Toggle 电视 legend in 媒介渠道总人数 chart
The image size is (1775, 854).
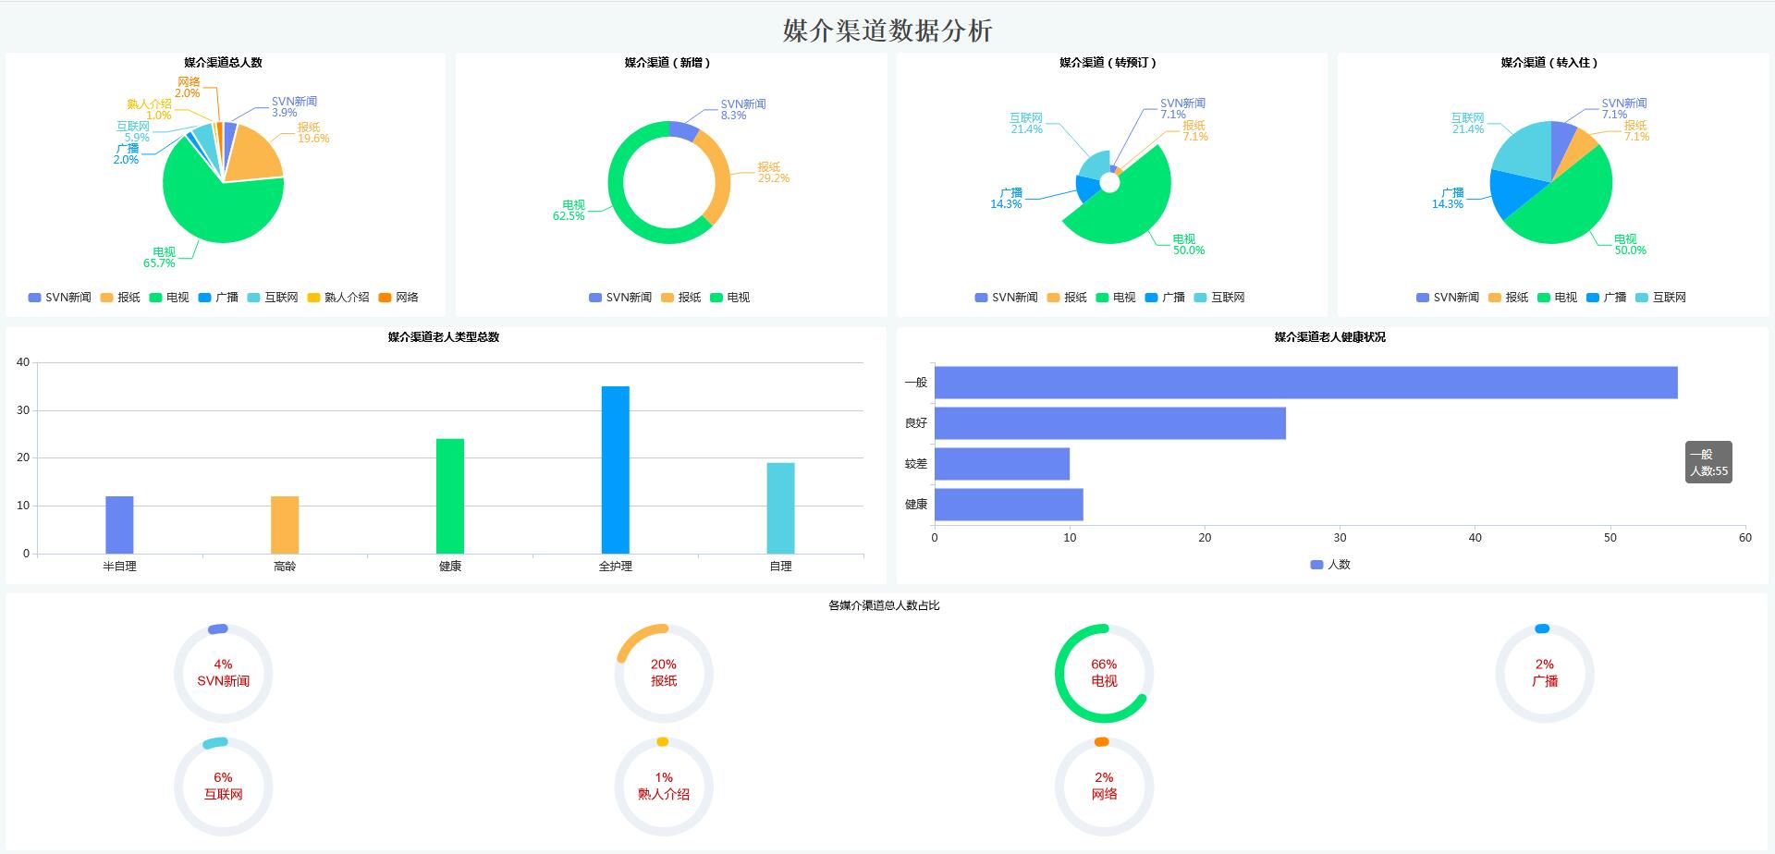(169, 298)
